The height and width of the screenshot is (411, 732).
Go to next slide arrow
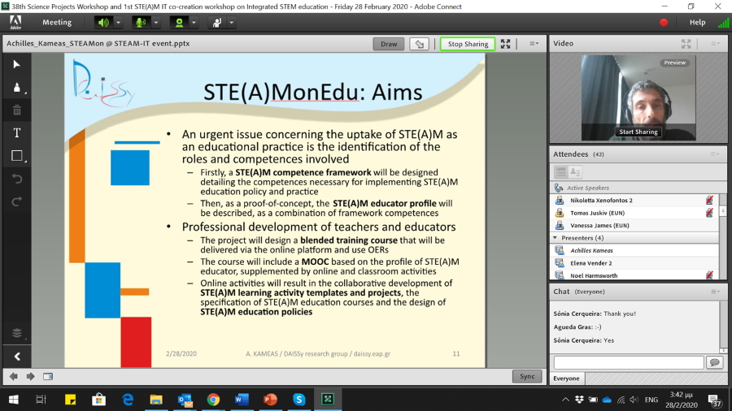click(30, 376)
